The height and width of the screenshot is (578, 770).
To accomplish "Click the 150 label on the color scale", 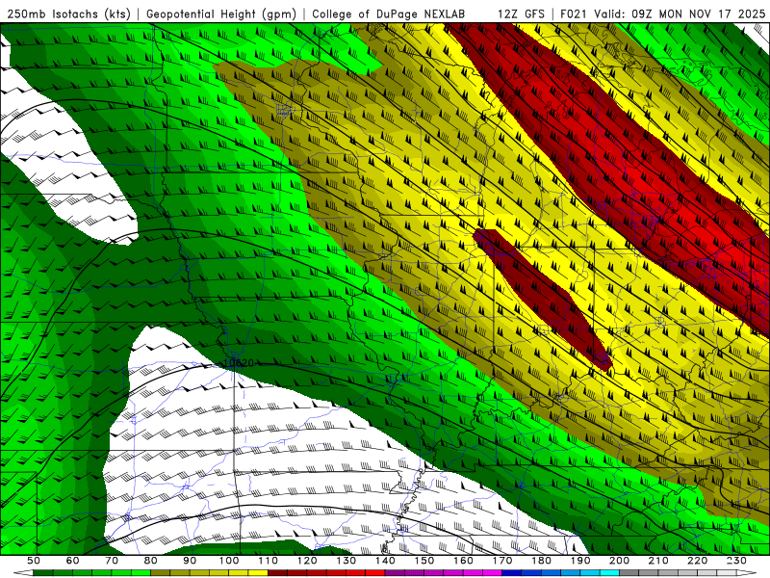I will 424,561.
